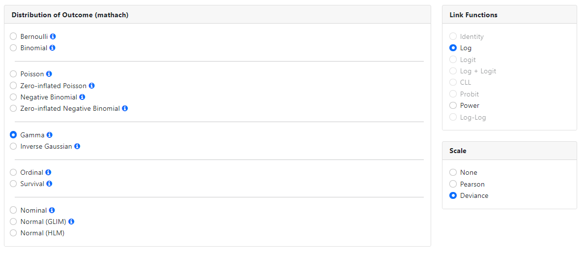Click Negative Binomial info icon

[x=83, y=97]
